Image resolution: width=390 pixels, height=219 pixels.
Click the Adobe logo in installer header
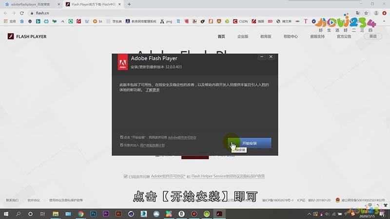pos(123,62)
